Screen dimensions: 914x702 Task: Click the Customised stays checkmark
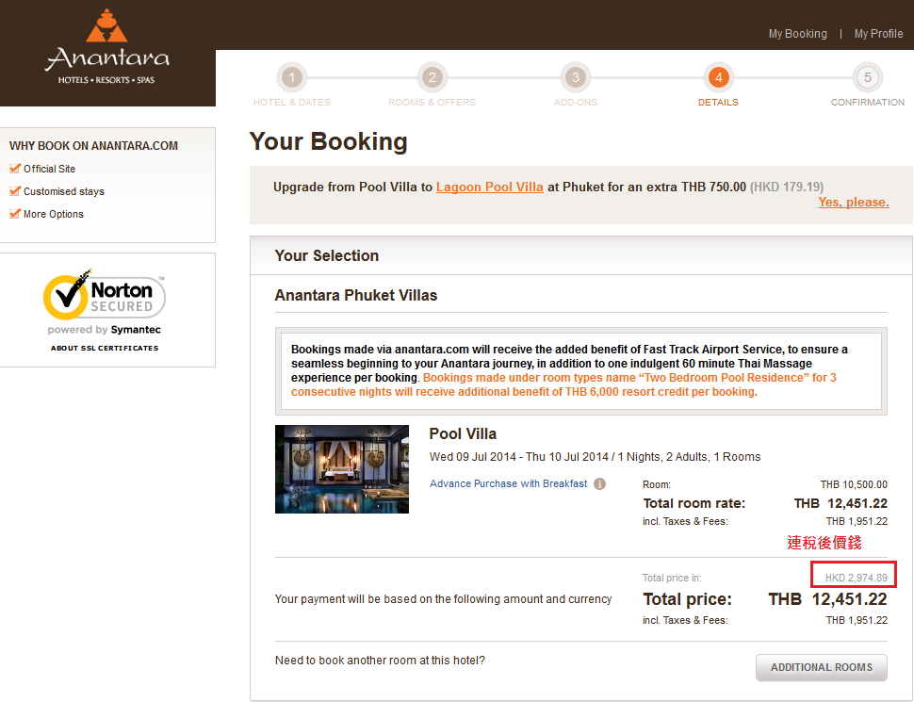click(x=15, y=191)
